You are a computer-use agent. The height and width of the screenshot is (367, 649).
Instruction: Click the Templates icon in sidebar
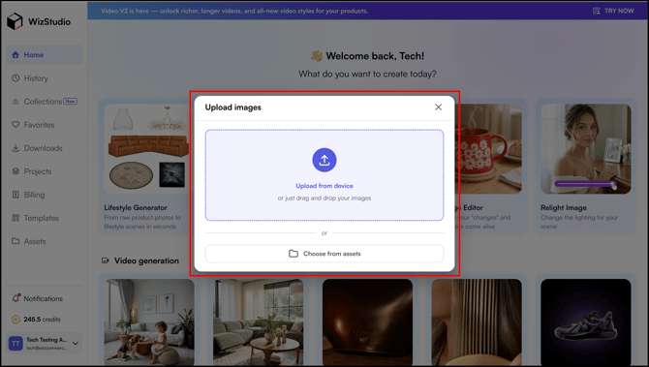click(x=15, y=218)
